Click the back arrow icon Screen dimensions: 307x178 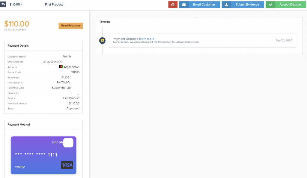point(3,4)
